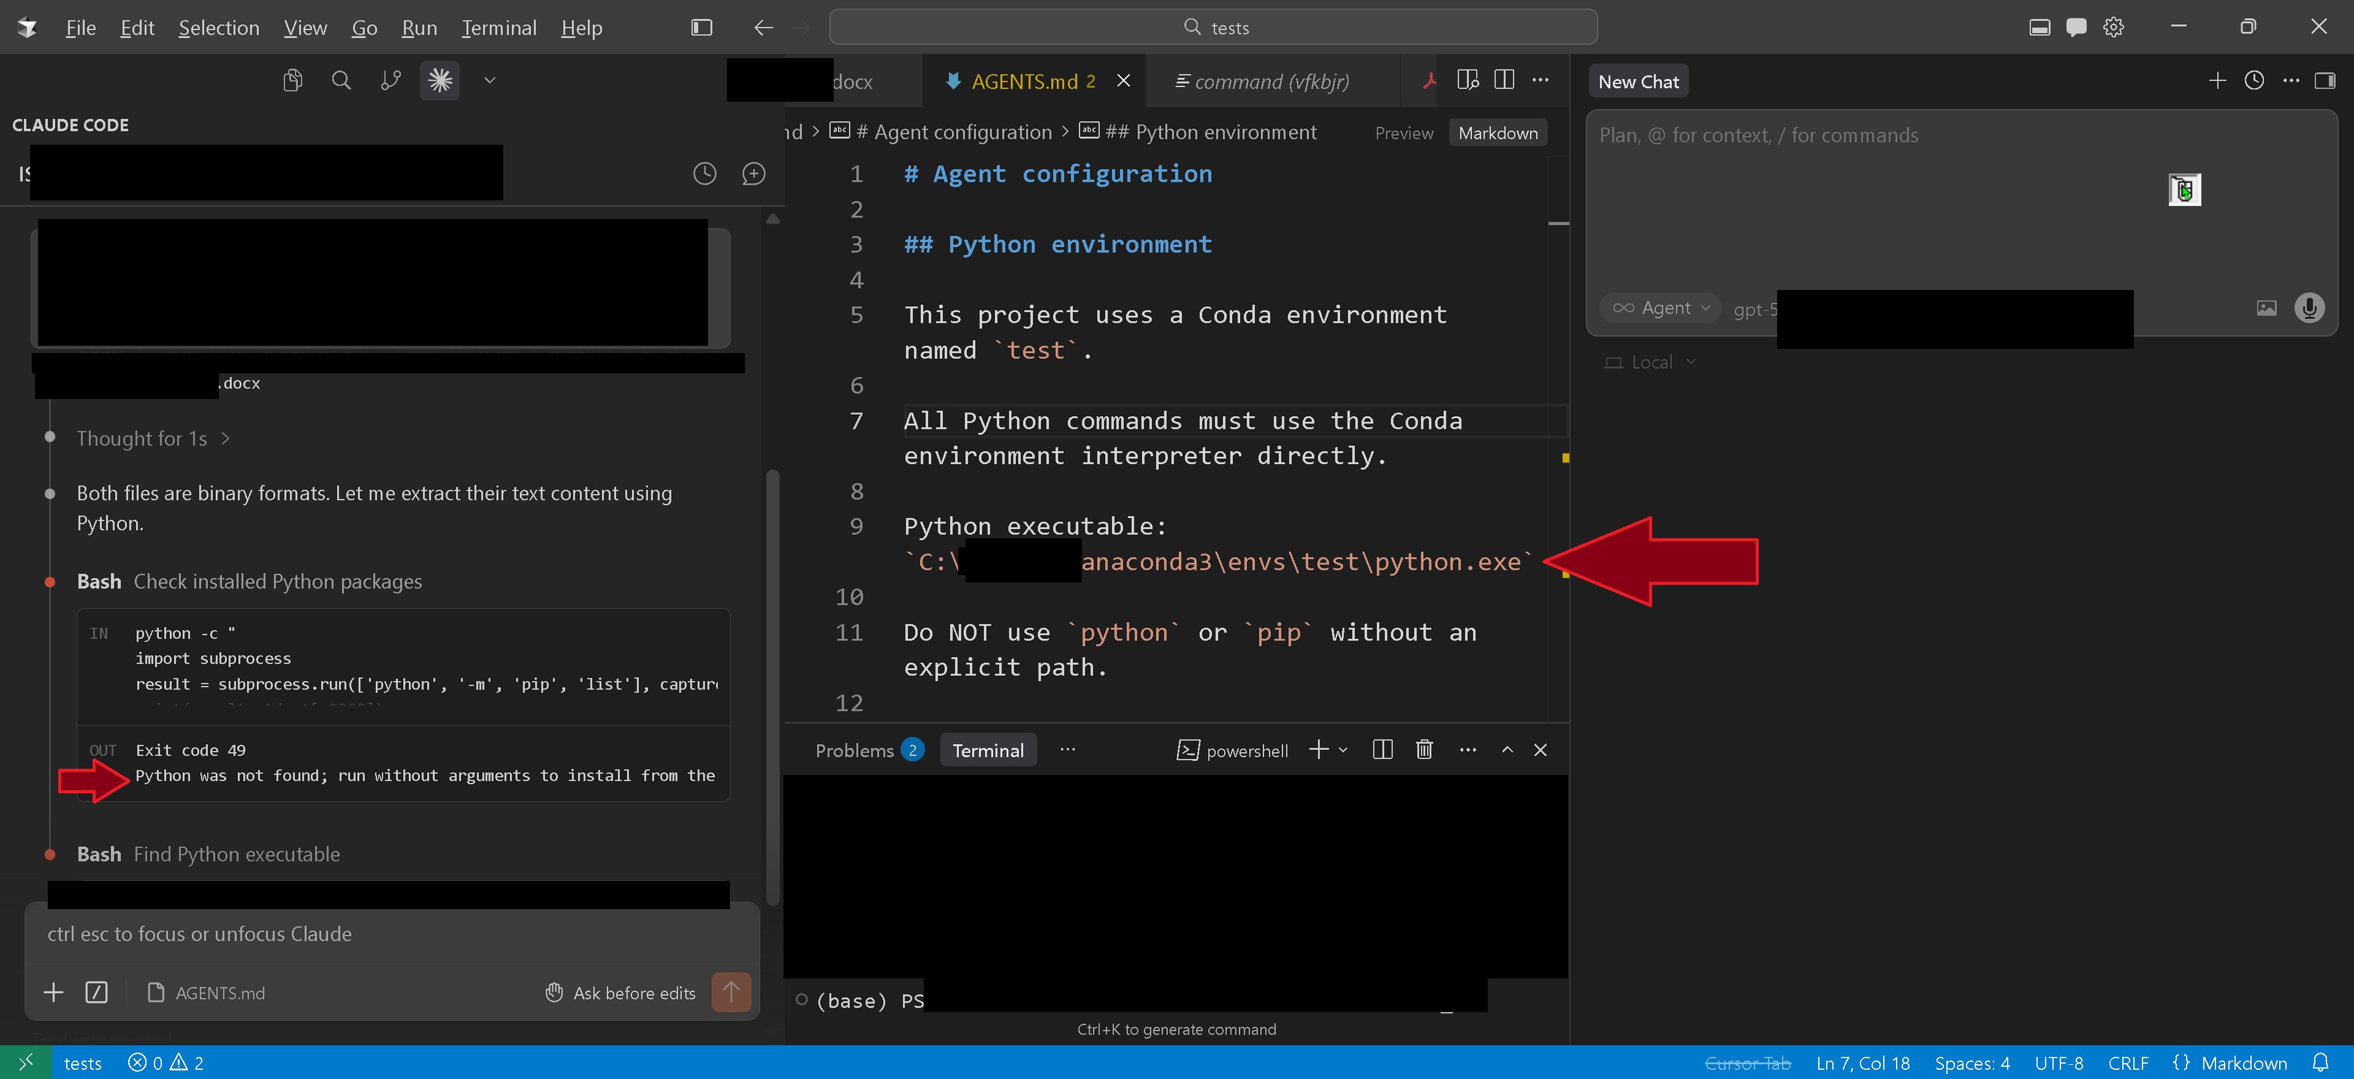Change the CRLF line ending
Screen dimensions: 2354x1079
2127,1062
